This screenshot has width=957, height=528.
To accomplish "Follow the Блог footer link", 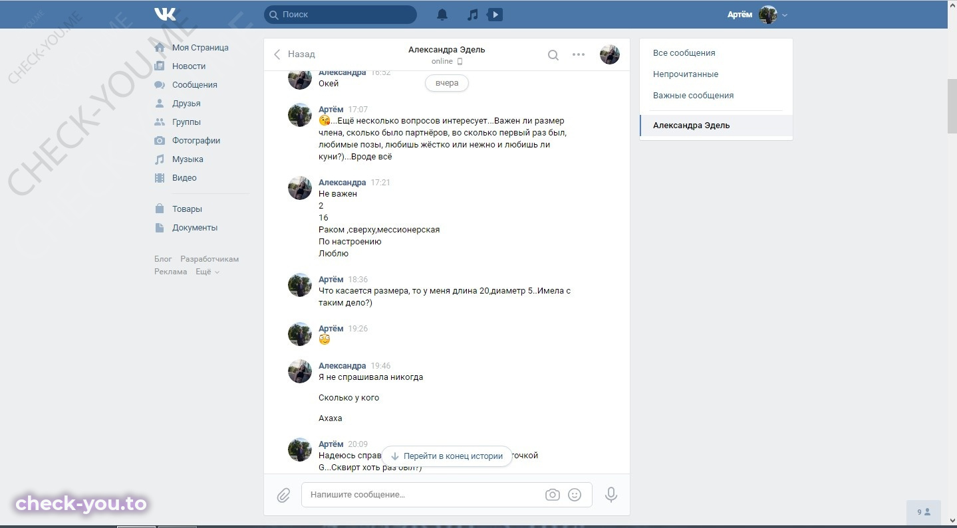I will click(163, 259).
